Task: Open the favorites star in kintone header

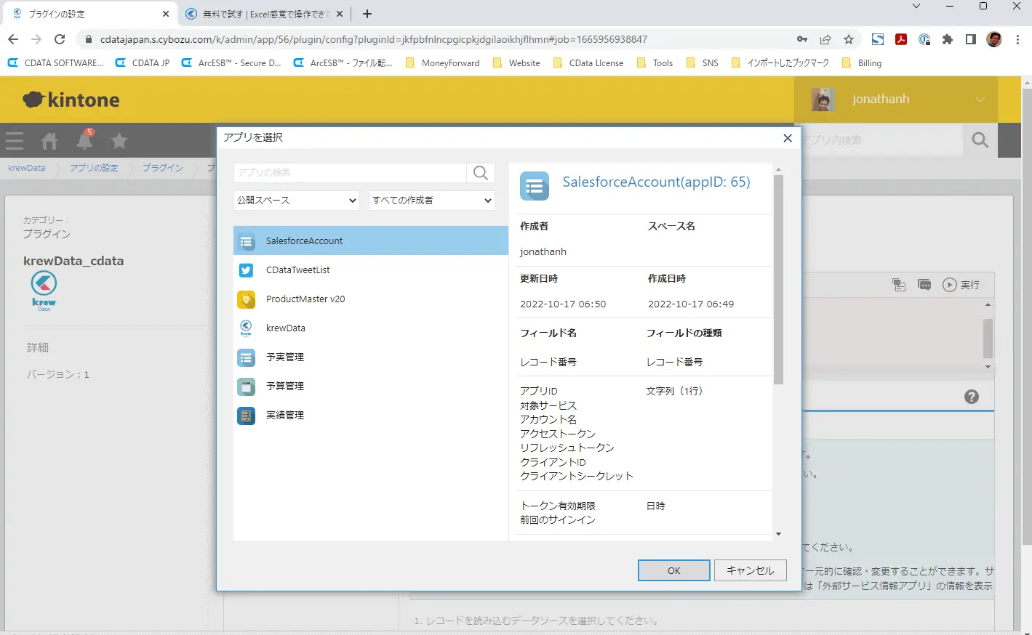Action: pyautogui.click(x=119, y=140)
